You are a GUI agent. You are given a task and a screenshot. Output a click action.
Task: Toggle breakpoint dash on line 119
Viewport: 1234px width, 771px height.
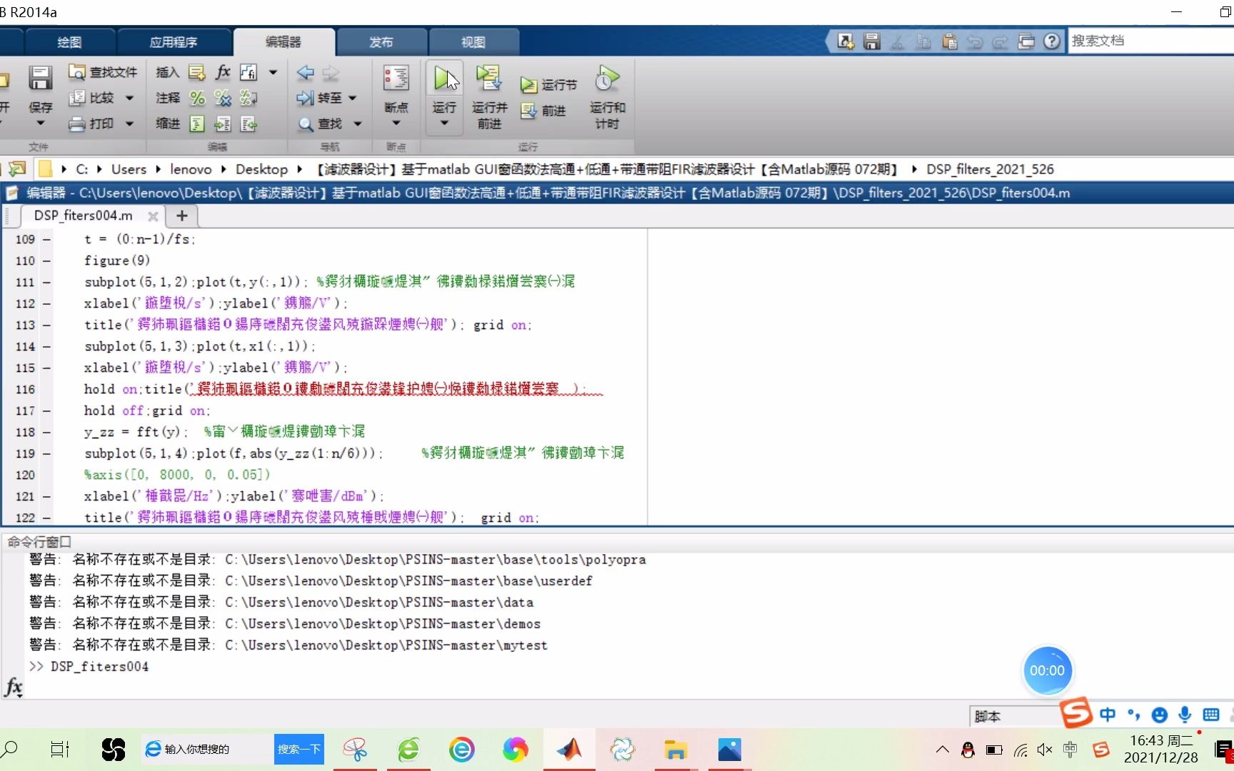click(x=46, y=453)
